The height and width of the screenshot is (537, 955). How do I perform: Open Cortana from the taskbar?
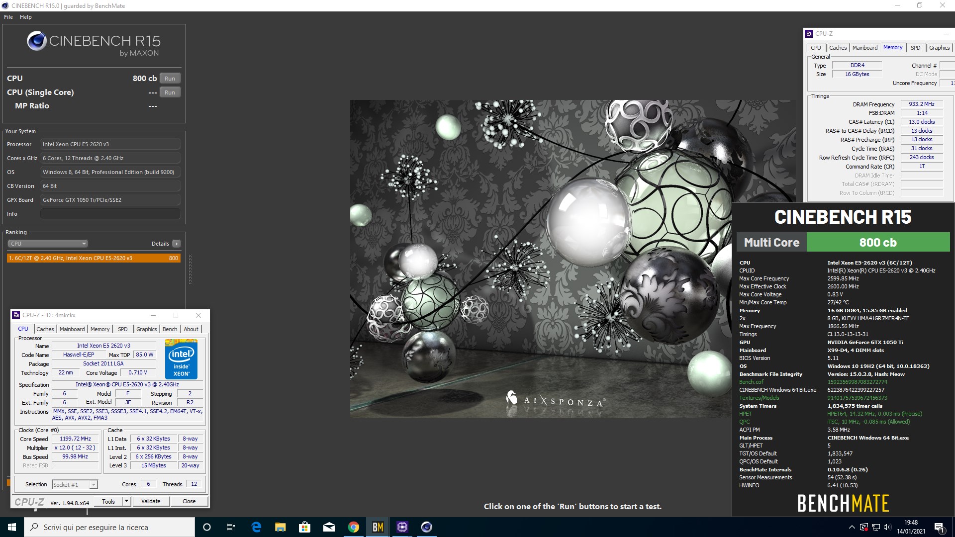(x=207, y=527)
